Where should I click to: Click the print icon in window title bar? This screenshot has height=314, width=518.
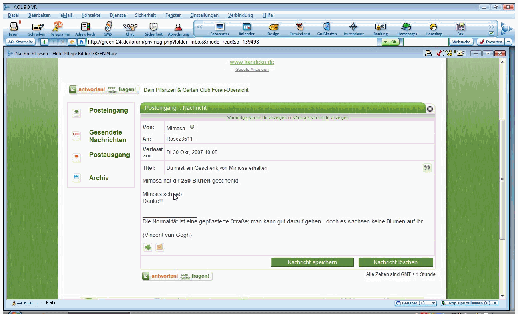428,53
